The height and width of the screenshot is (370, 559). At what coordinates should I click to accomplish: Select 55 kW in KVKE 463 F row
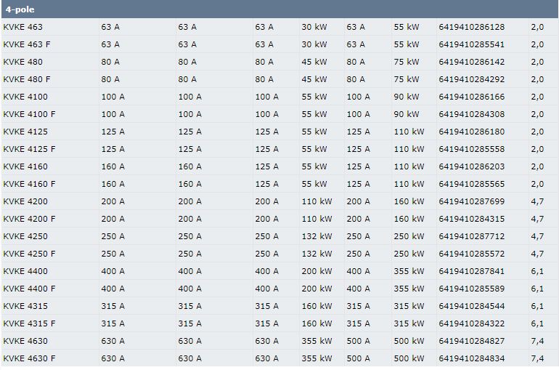(x=407, y=44)
